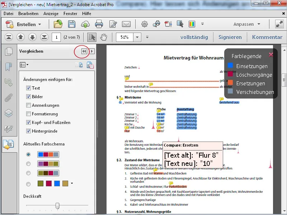287x215 pixels.
Task: Select the first blue-red color scheme radio
Action: click(x=28, y=154)
